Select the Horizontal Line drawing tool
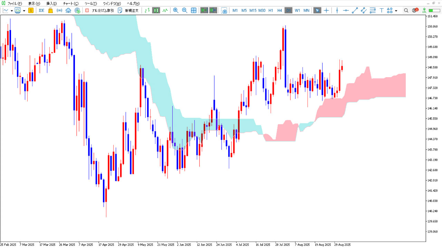This screenshot has height=248, width=442. (x=346, y=10)
